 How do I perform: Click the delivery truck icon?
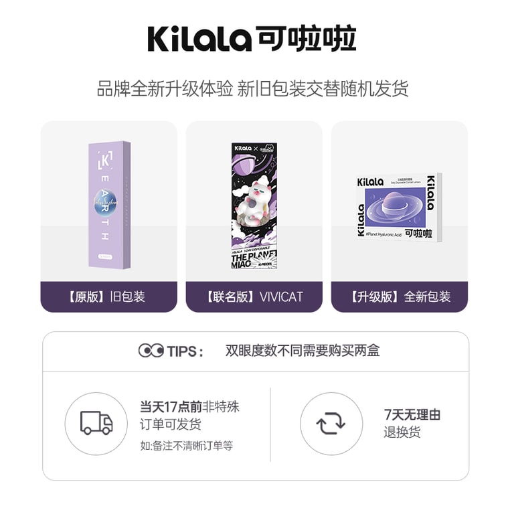96,423
